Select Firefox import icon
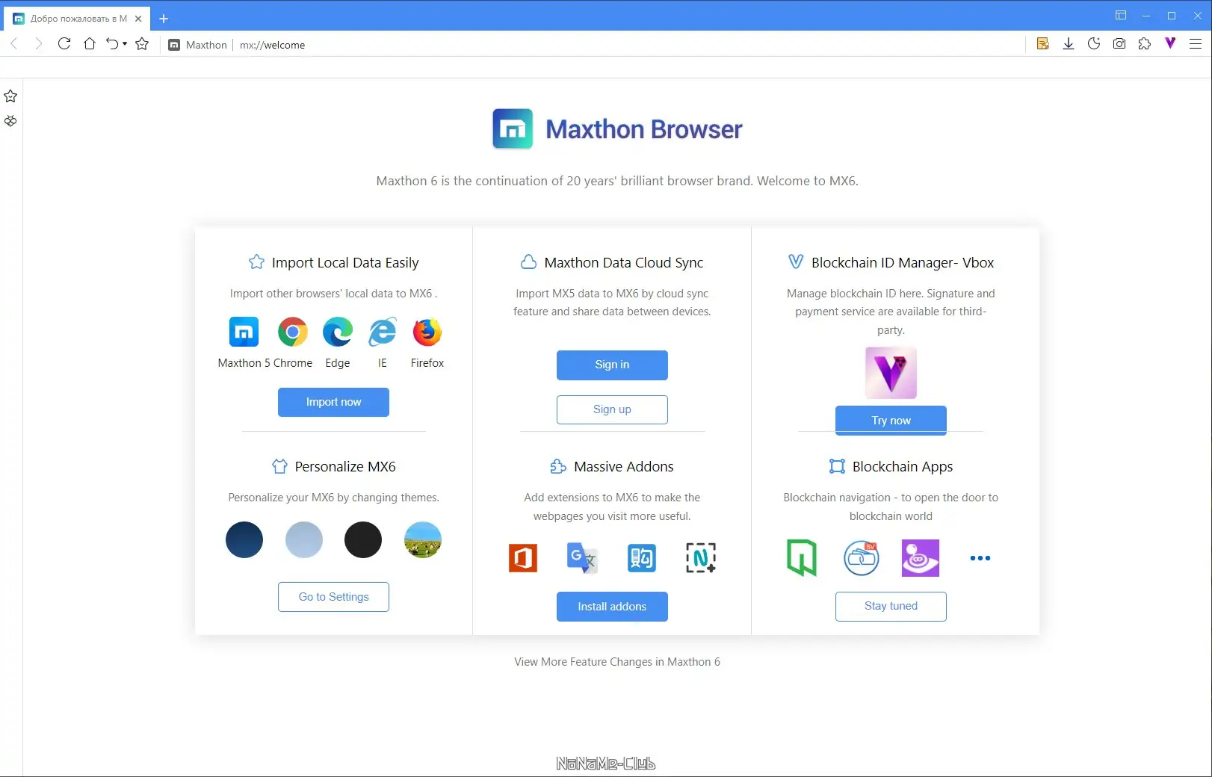This screenshot has width=1212, height=777. coord(427,332)
